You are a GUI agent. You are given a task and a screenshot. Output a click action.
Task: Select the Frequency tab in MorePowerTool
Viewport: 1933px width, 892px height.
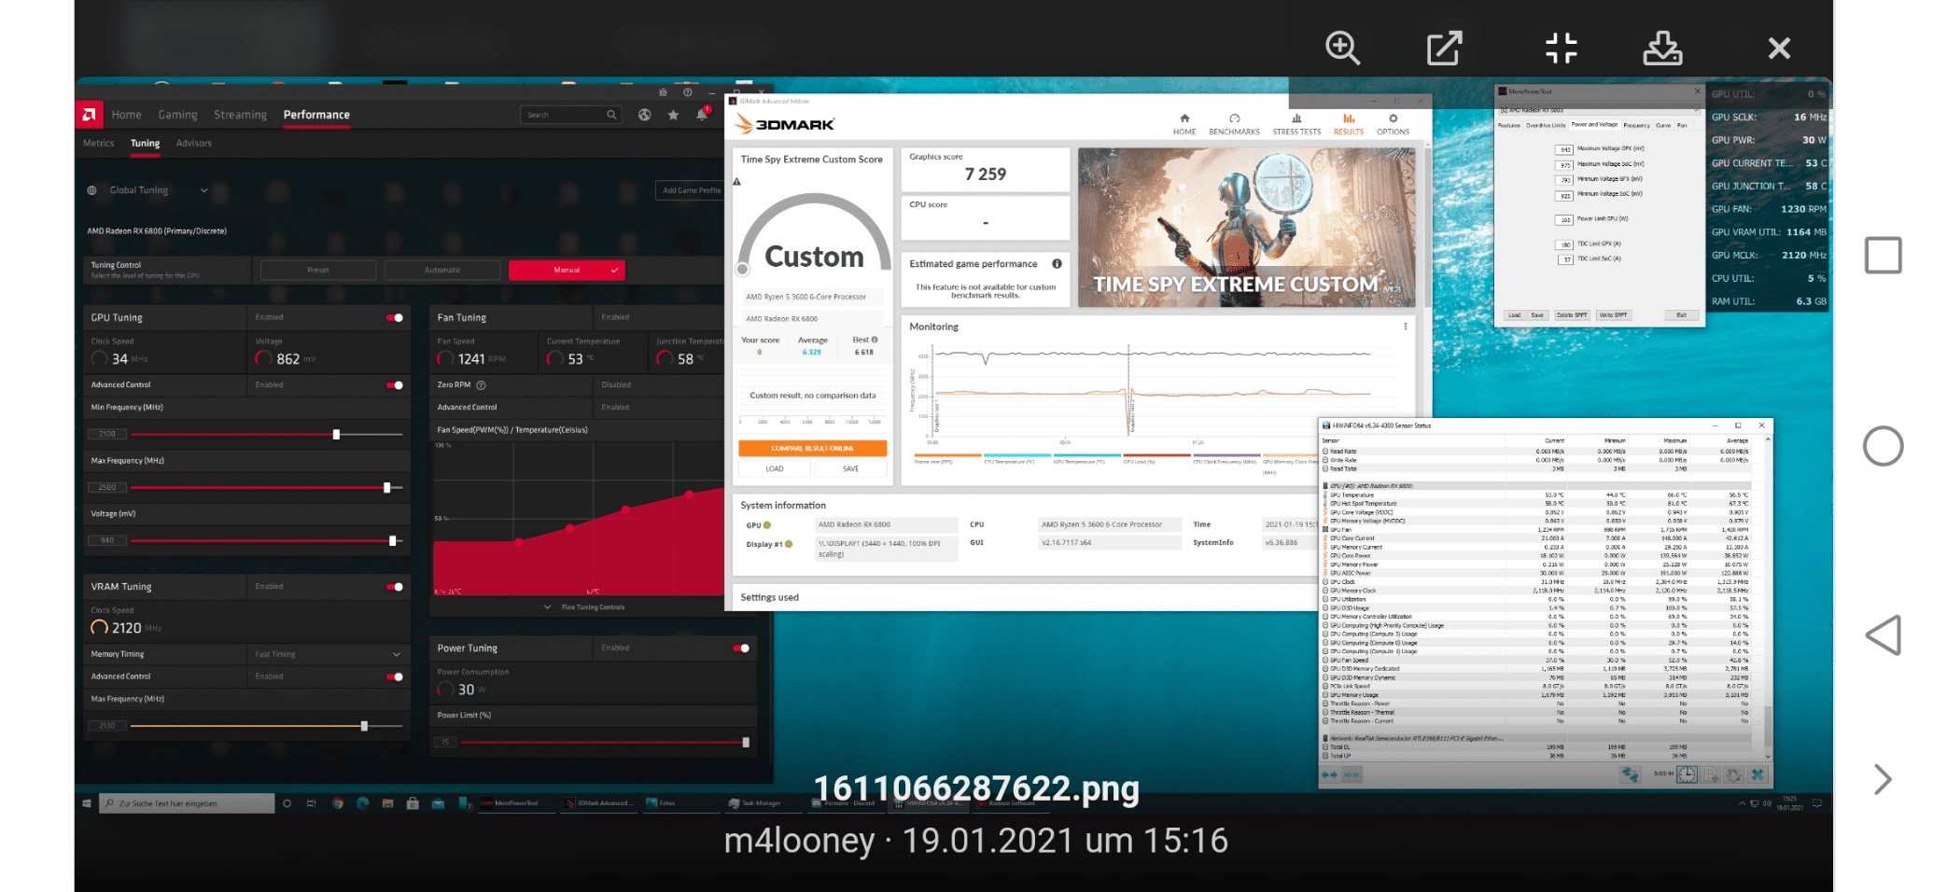(1636, 125)
